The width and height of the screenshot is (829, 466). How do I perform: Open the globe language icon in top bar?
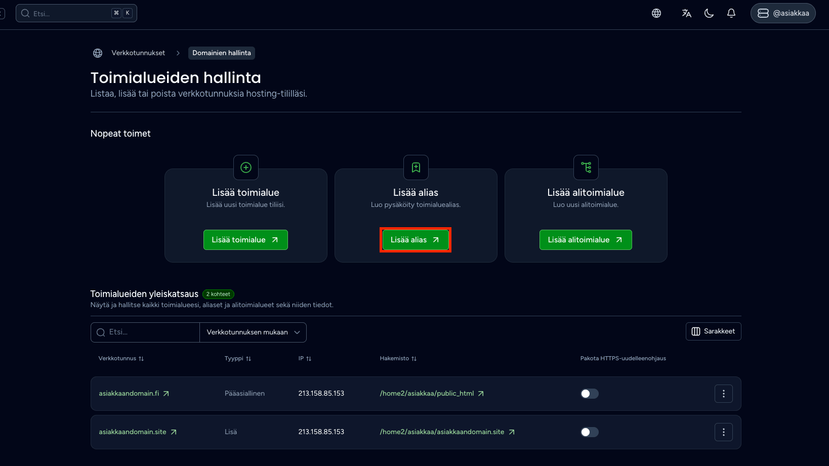click(x=656, y=13)
